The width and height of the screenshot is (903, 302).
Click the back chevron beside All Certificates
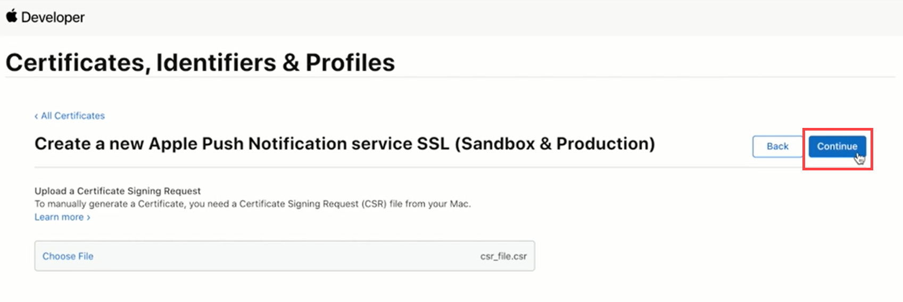36,116
